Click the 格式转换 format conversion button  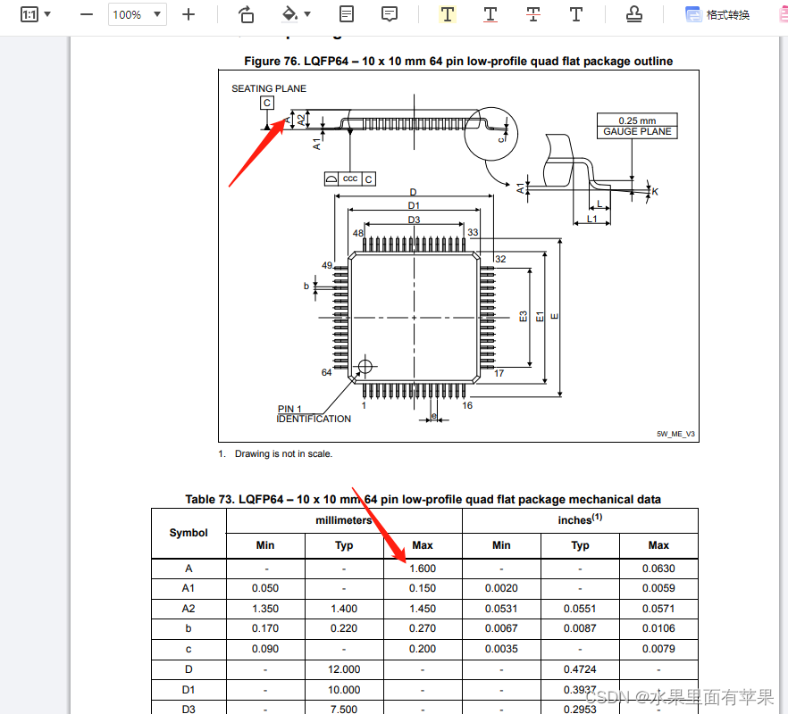click(718, 14)
